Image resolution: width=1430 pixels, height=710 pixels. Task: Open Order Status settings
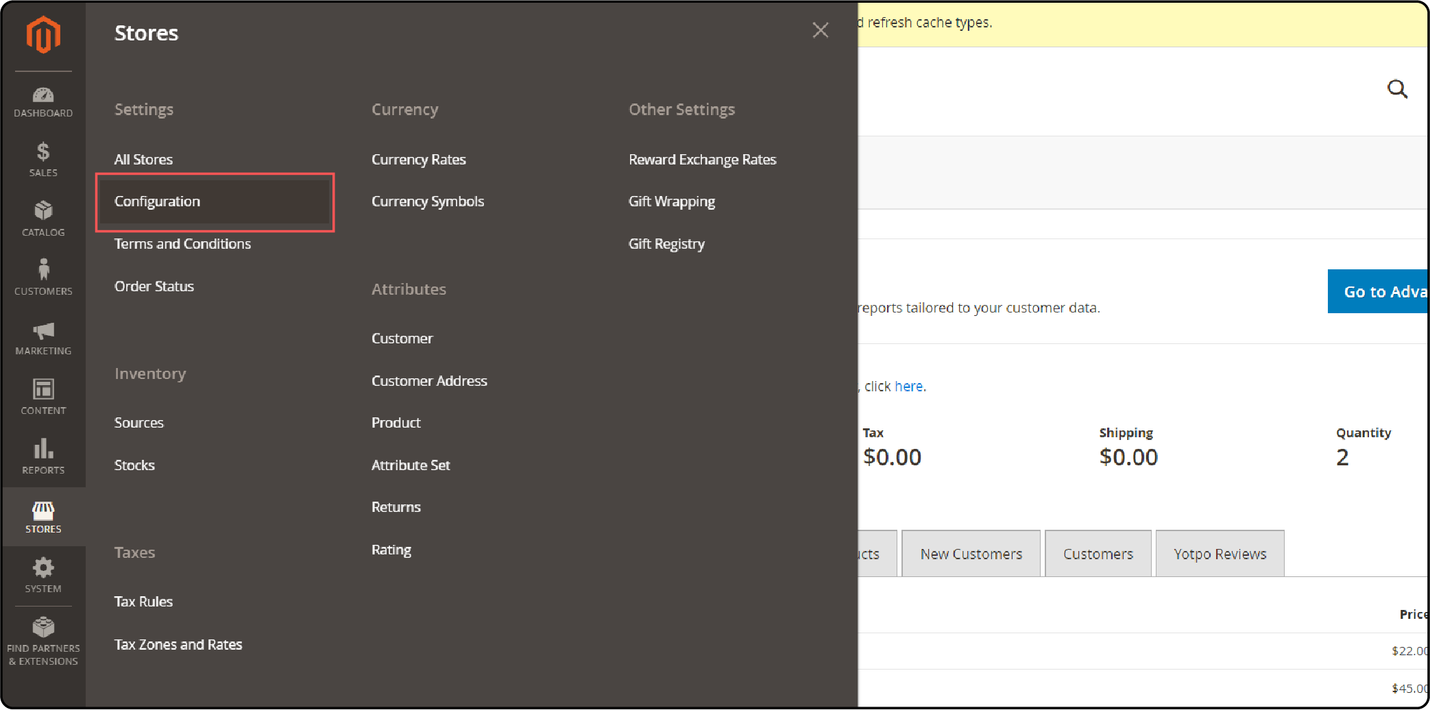tap(154, 286)
